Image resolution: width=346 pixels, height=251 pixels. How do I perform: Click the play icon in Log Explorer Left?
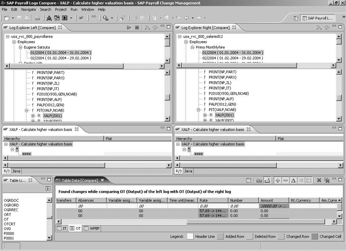(x=129, y=28)
